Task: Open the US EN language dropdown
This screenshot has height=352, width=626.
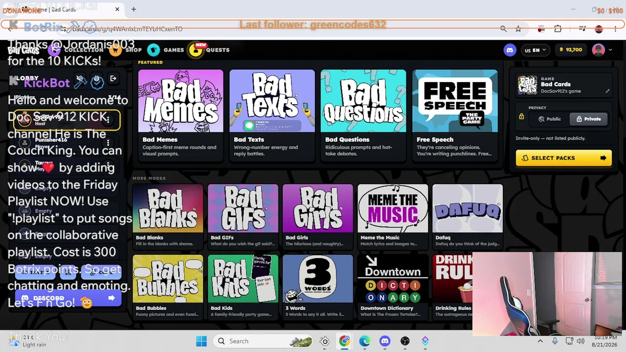Action: click(535, 50)
